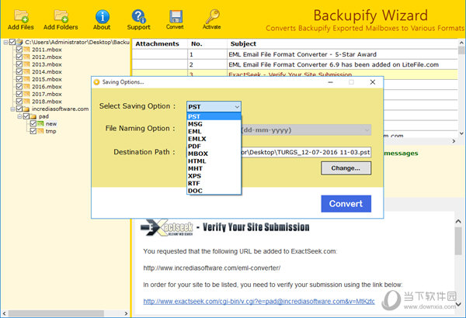
Task: Open the Support help icon
Action: click(138, 16)
